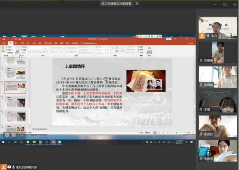Expand the shapes gallery more arrow

point(113,53)
